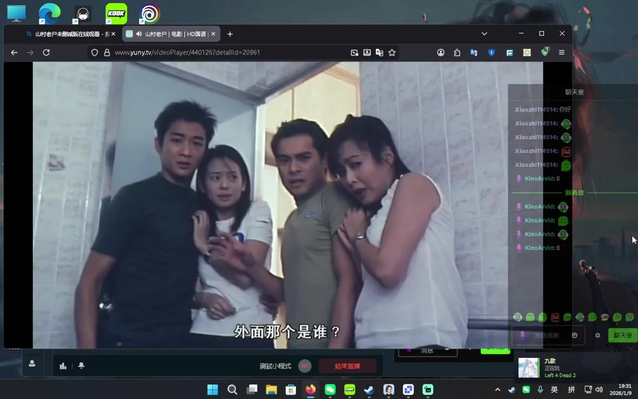Open Firefox account icon
638x399 pixels.
[441, 53]
